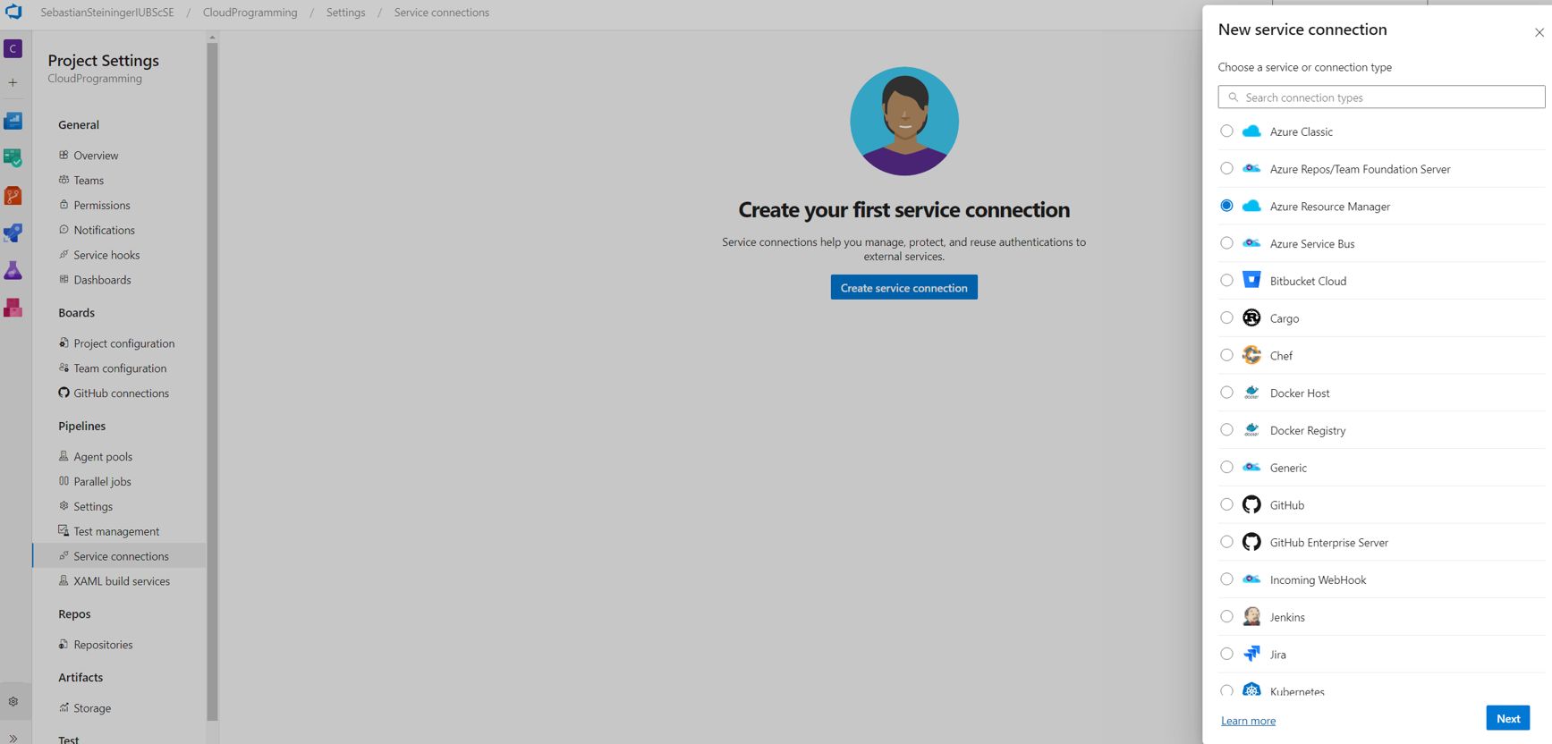Go to CloudProgramming breadcrumb
Viewport: 1552px width, 744px height.
(x=250, y=13)
